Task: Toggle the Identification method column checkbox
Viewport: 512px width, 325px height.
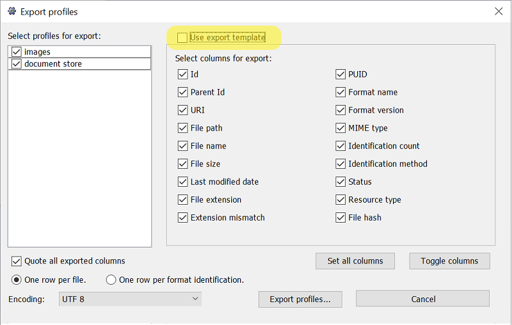Action: [x=340, y=164]
